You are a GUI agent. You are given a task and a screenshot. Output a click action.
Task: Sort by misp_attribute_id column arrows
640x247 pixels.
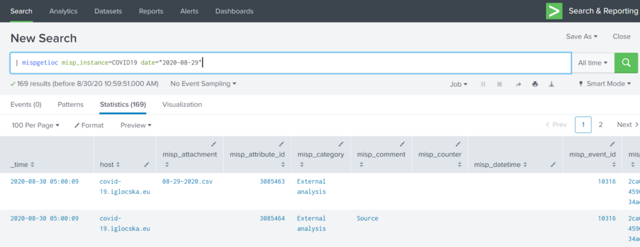click(x=284, y=164)
